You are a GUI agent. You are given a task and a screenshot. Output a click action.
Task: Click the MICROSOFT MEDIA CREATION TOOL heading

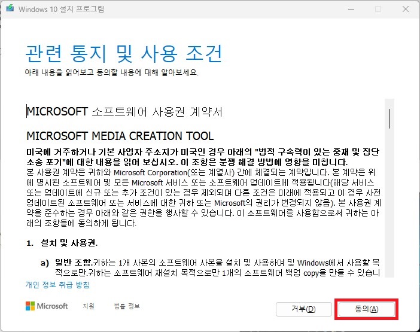pos(120,136)
